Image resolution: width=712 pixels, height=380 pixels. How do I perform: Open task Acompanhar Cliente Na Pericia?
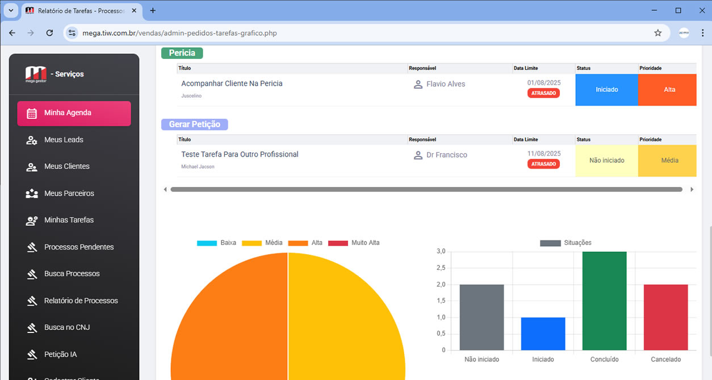tap(232, 84)
